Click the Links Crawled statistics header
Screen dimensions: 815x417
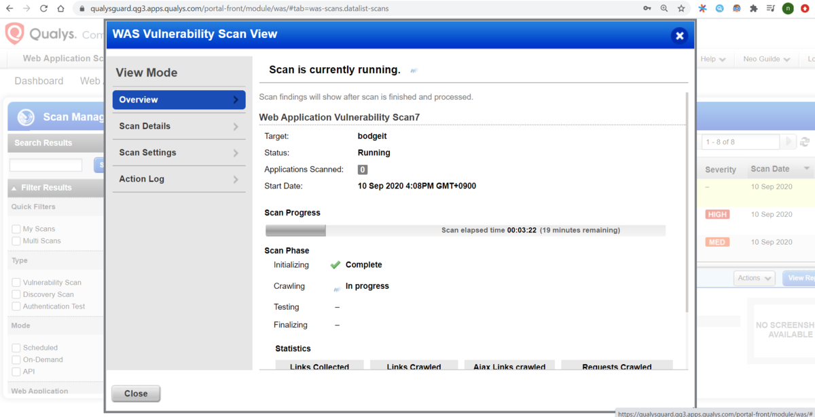(x=414, y=366)
